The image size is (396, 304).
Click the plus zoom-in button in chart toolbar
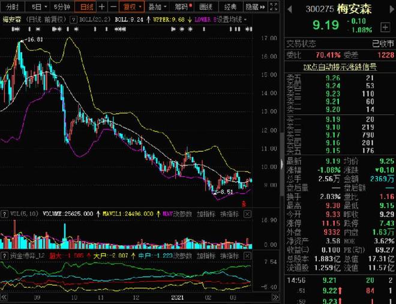(x=101, y=7)
